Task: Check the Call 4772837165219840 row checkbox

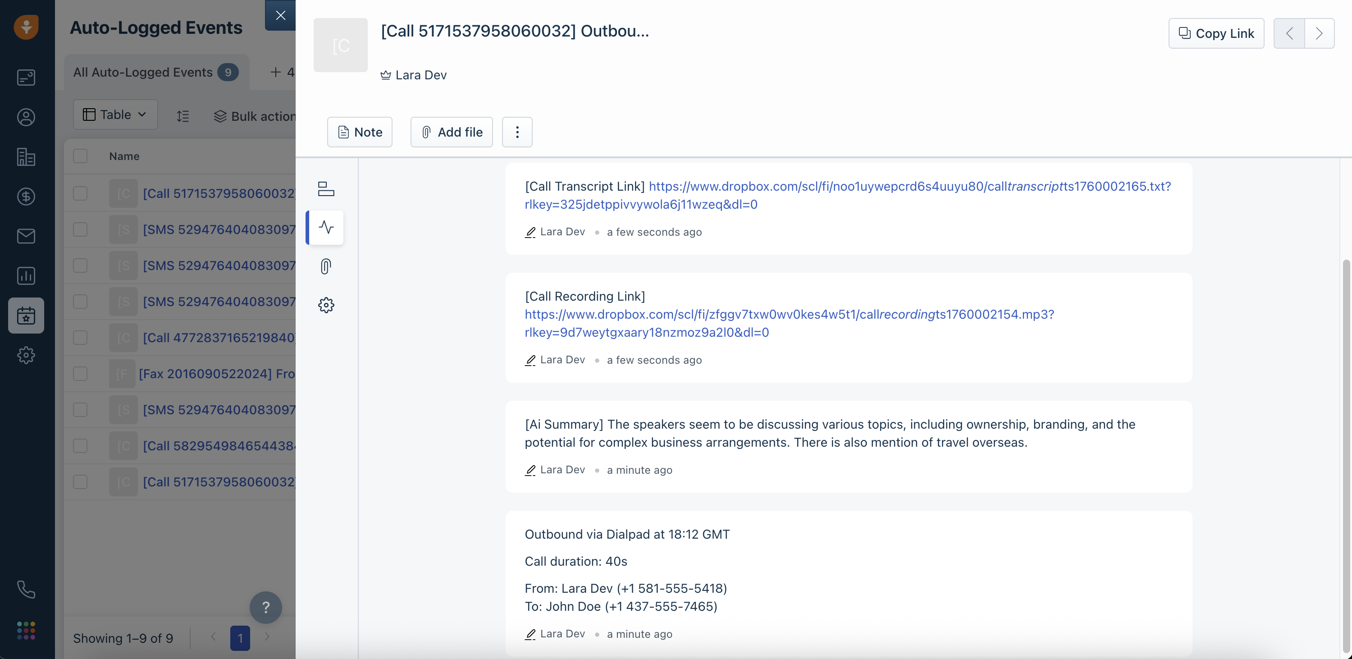Action: point(80,338)
